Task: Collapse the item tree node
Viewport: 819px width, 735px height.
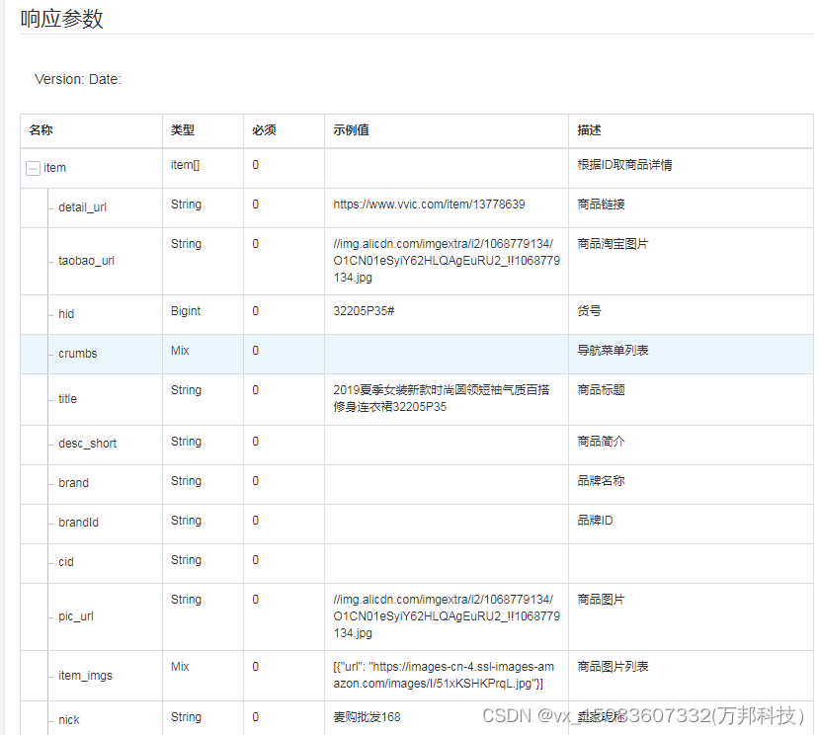Action: (33, 168)
